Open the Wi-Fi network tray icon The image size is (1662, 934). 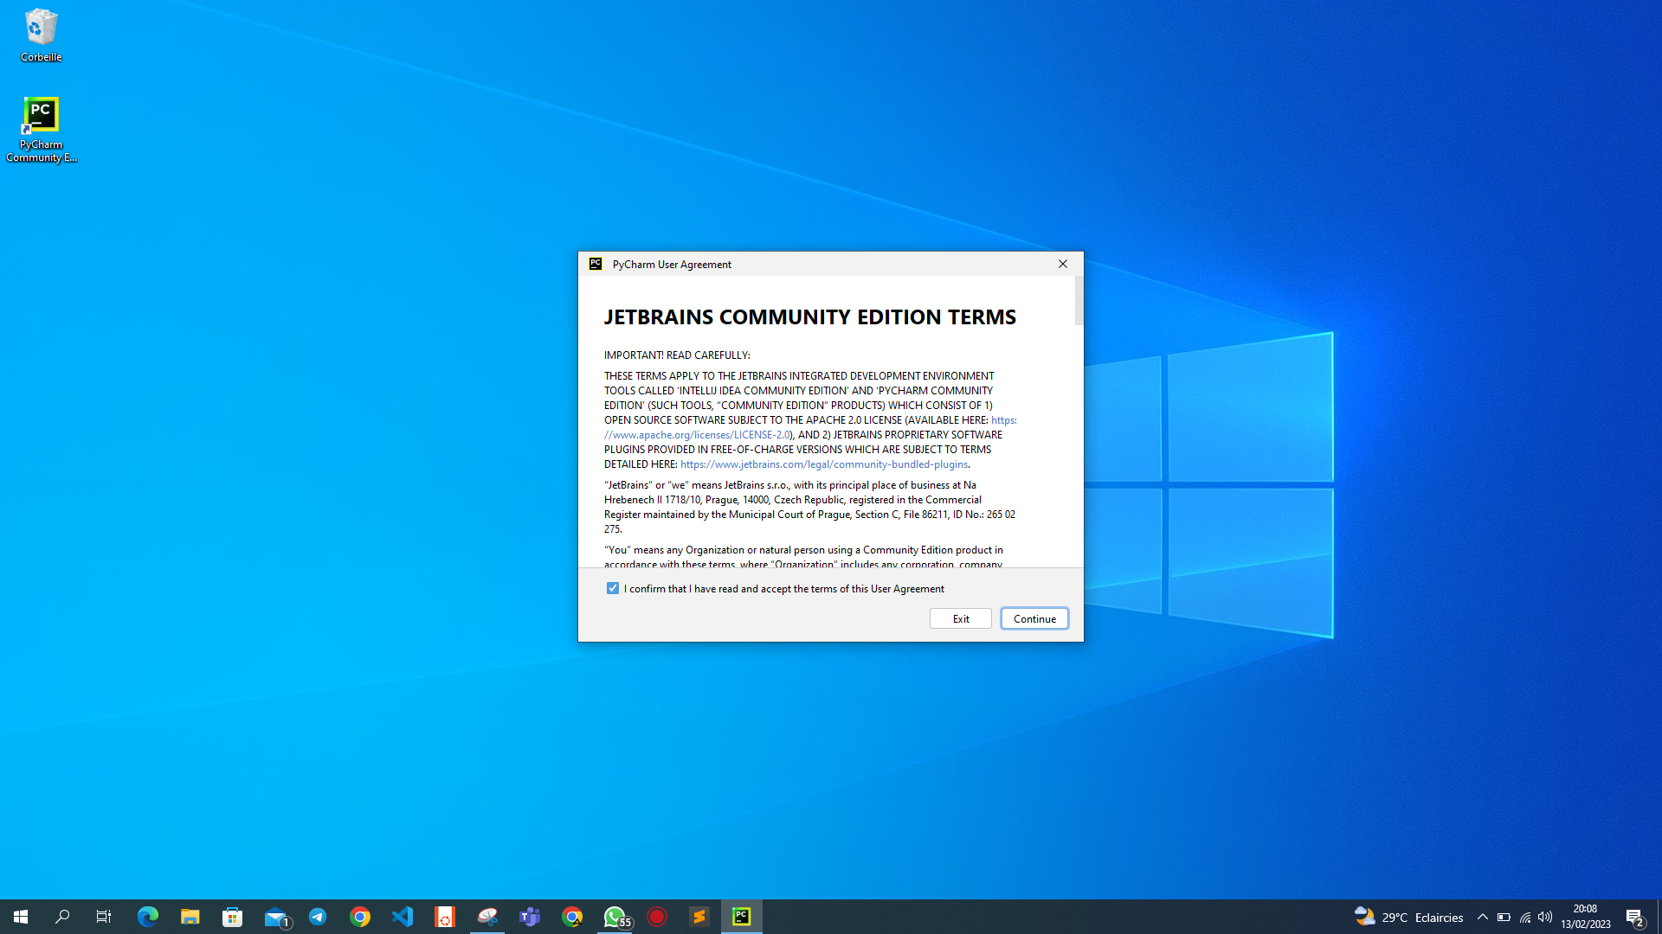click(x=1525, y=917)
